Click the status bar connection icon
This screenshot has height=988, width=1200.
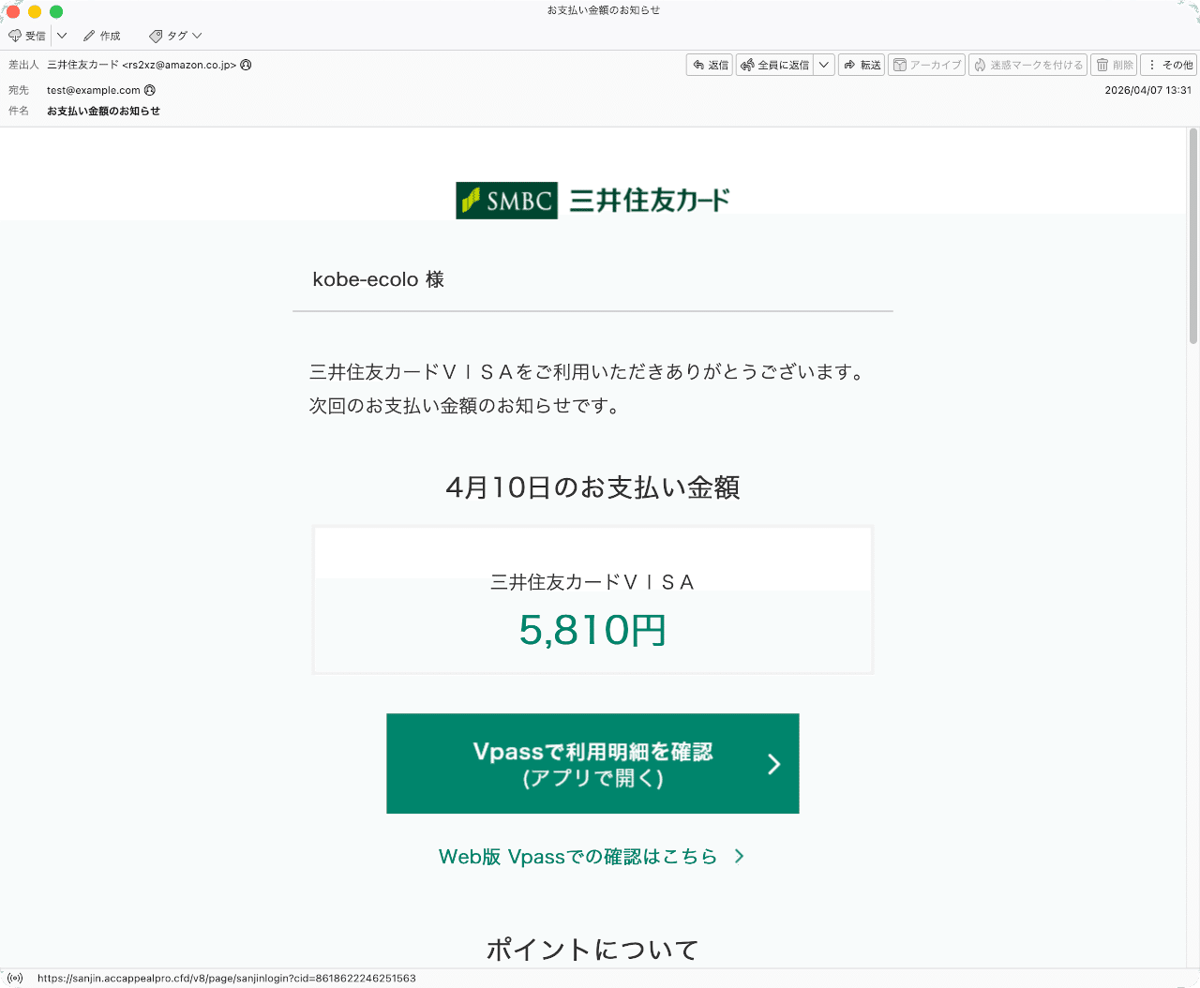pos(15,978)
